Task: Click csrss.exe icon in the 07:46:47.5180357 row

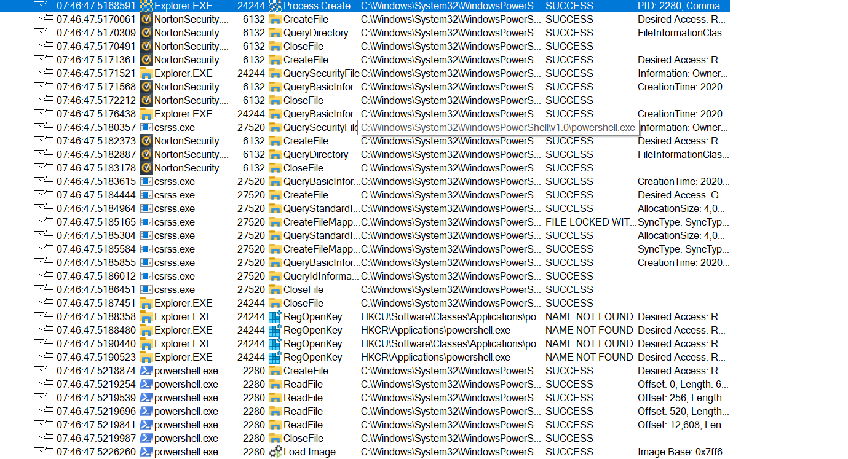Action: [x=146, y=128]
